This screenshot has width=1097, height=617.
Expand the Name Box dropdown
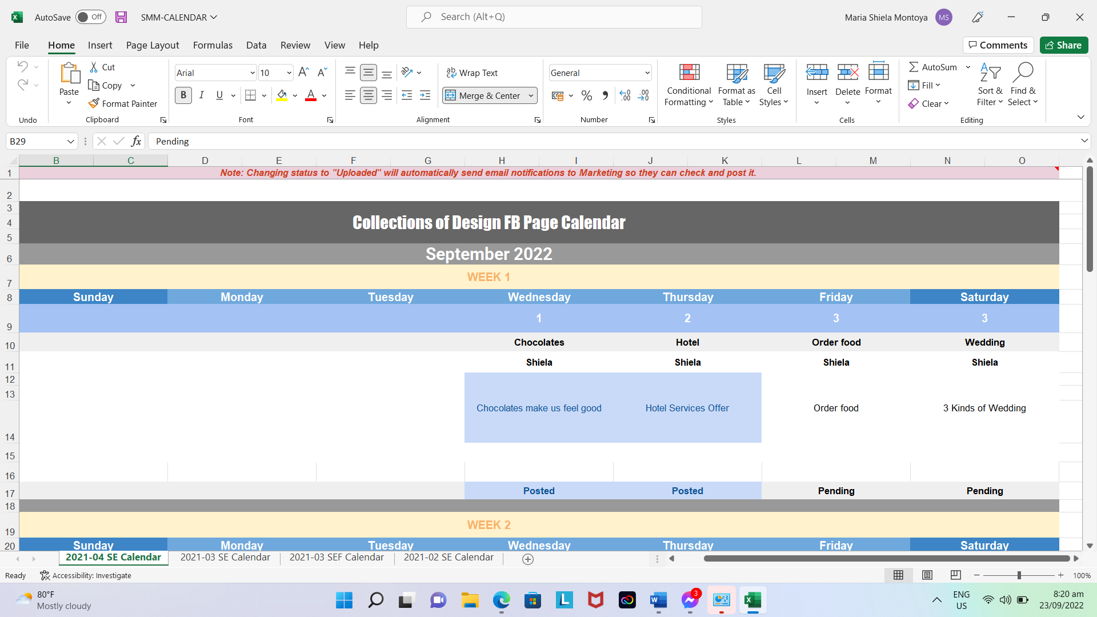[70, 141]
